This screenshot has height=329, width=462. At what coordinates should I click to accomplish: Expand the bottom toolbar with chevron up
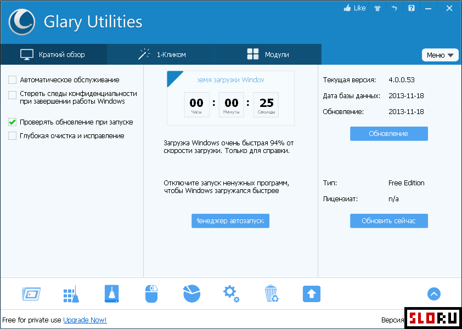(x=433, y=294)
